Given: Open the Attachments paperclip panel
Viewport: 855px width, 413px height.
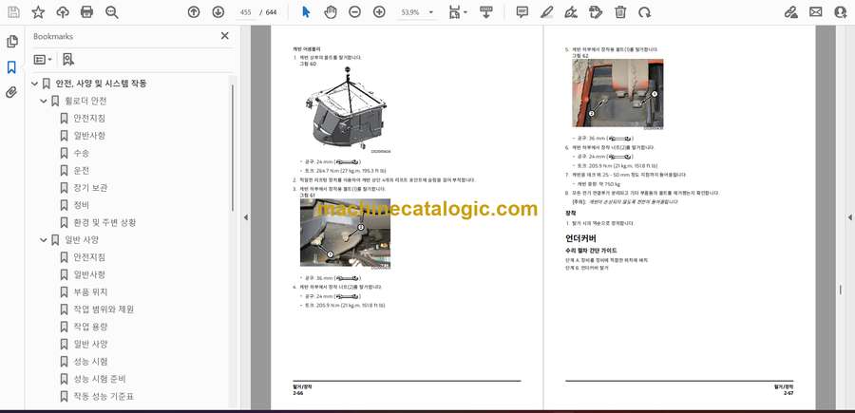Looking at the screenshot, I should pyautogui.click(x=11, y=92).
